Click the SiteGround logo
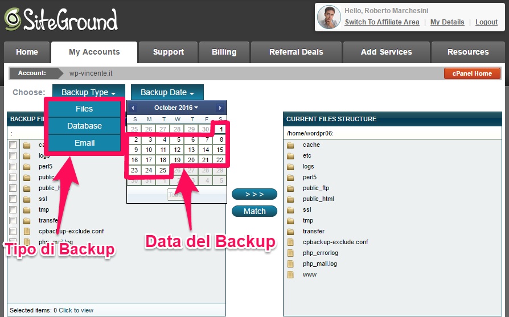The height and width of the screenshot is (317, 509). (x=61, y=19)
